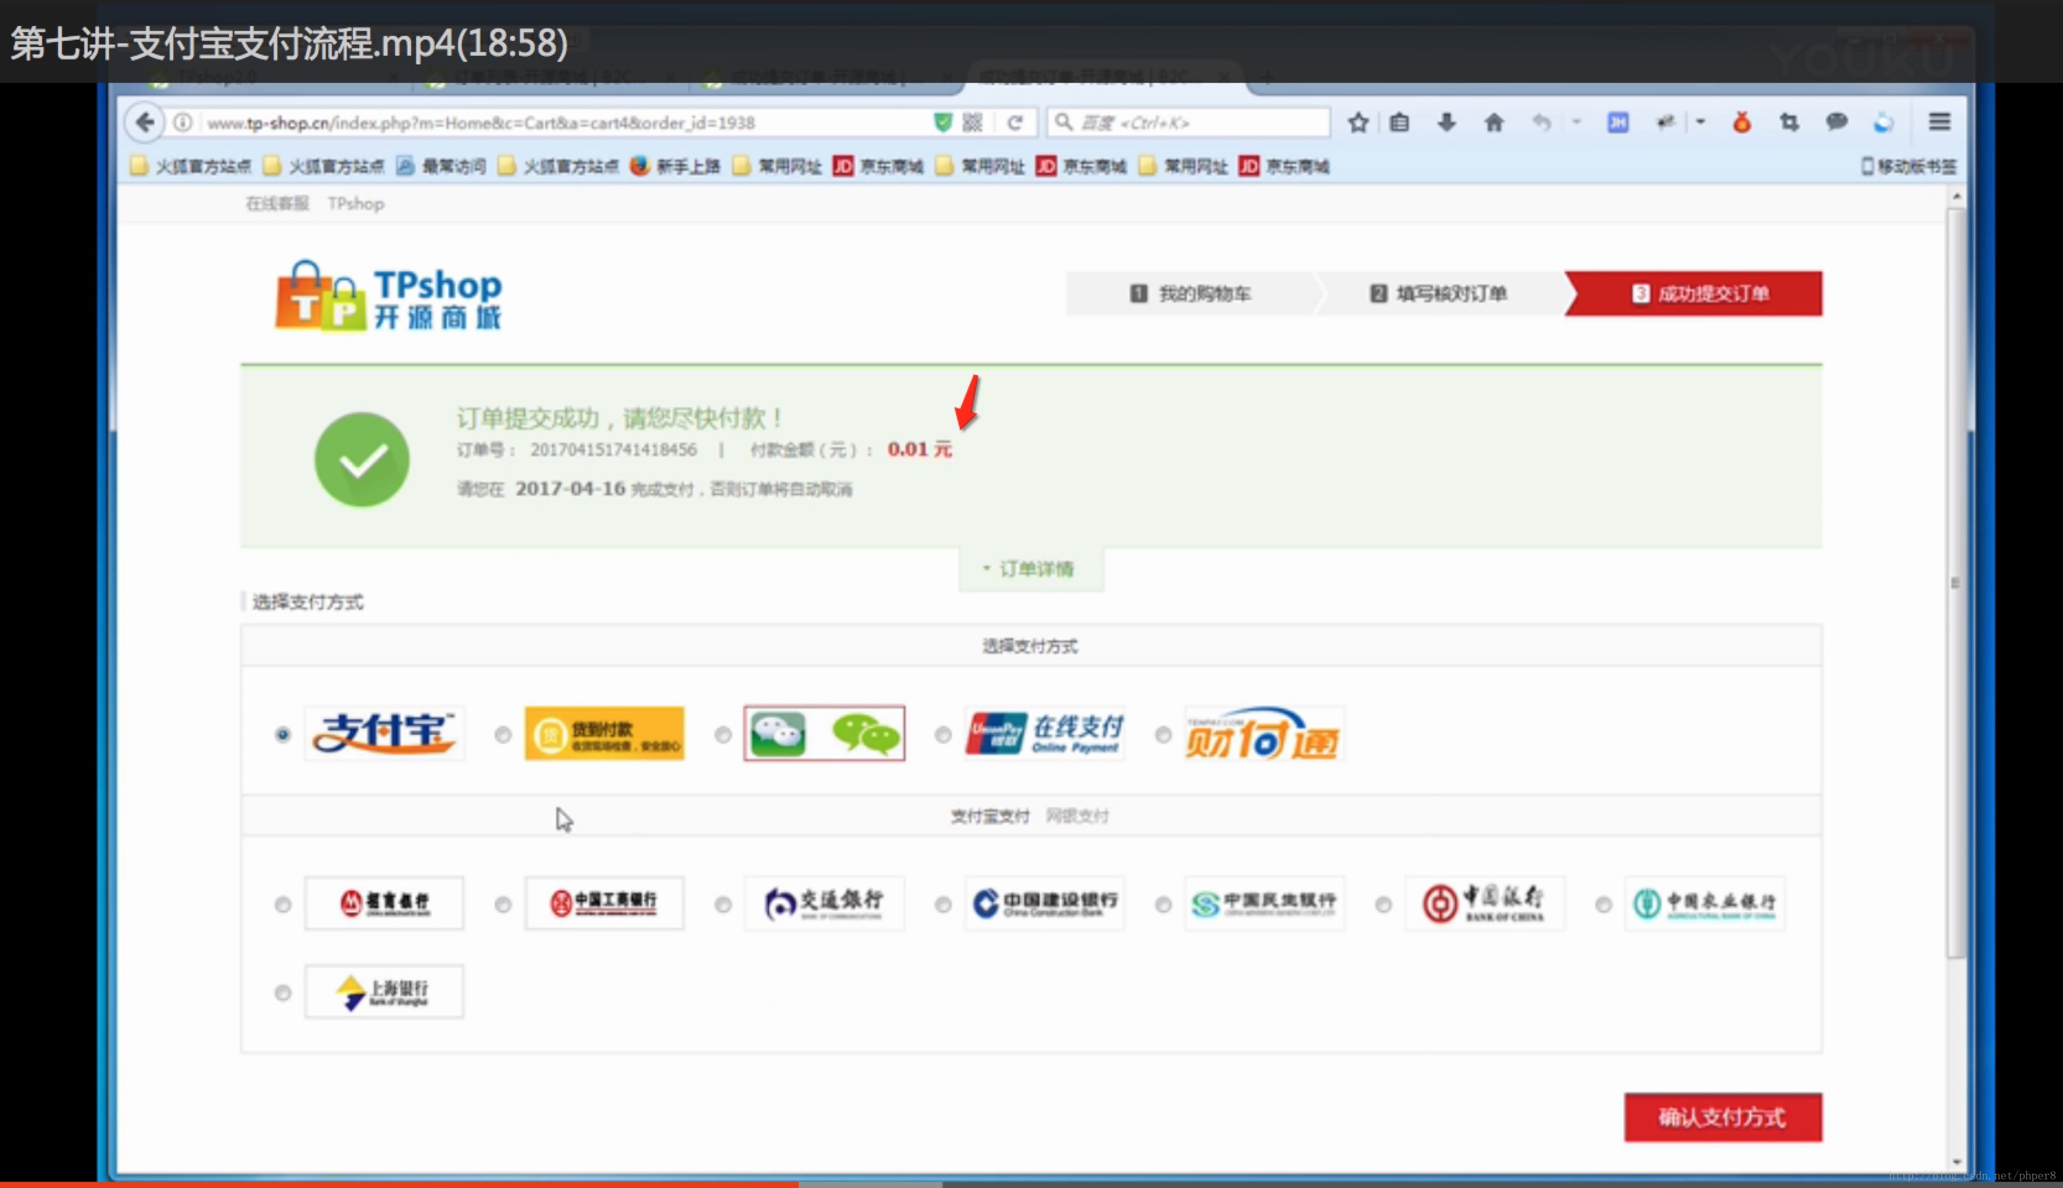Click the order number 201704151741418456
This screenshot has height=1188, width=2063.
coord(613,450)
